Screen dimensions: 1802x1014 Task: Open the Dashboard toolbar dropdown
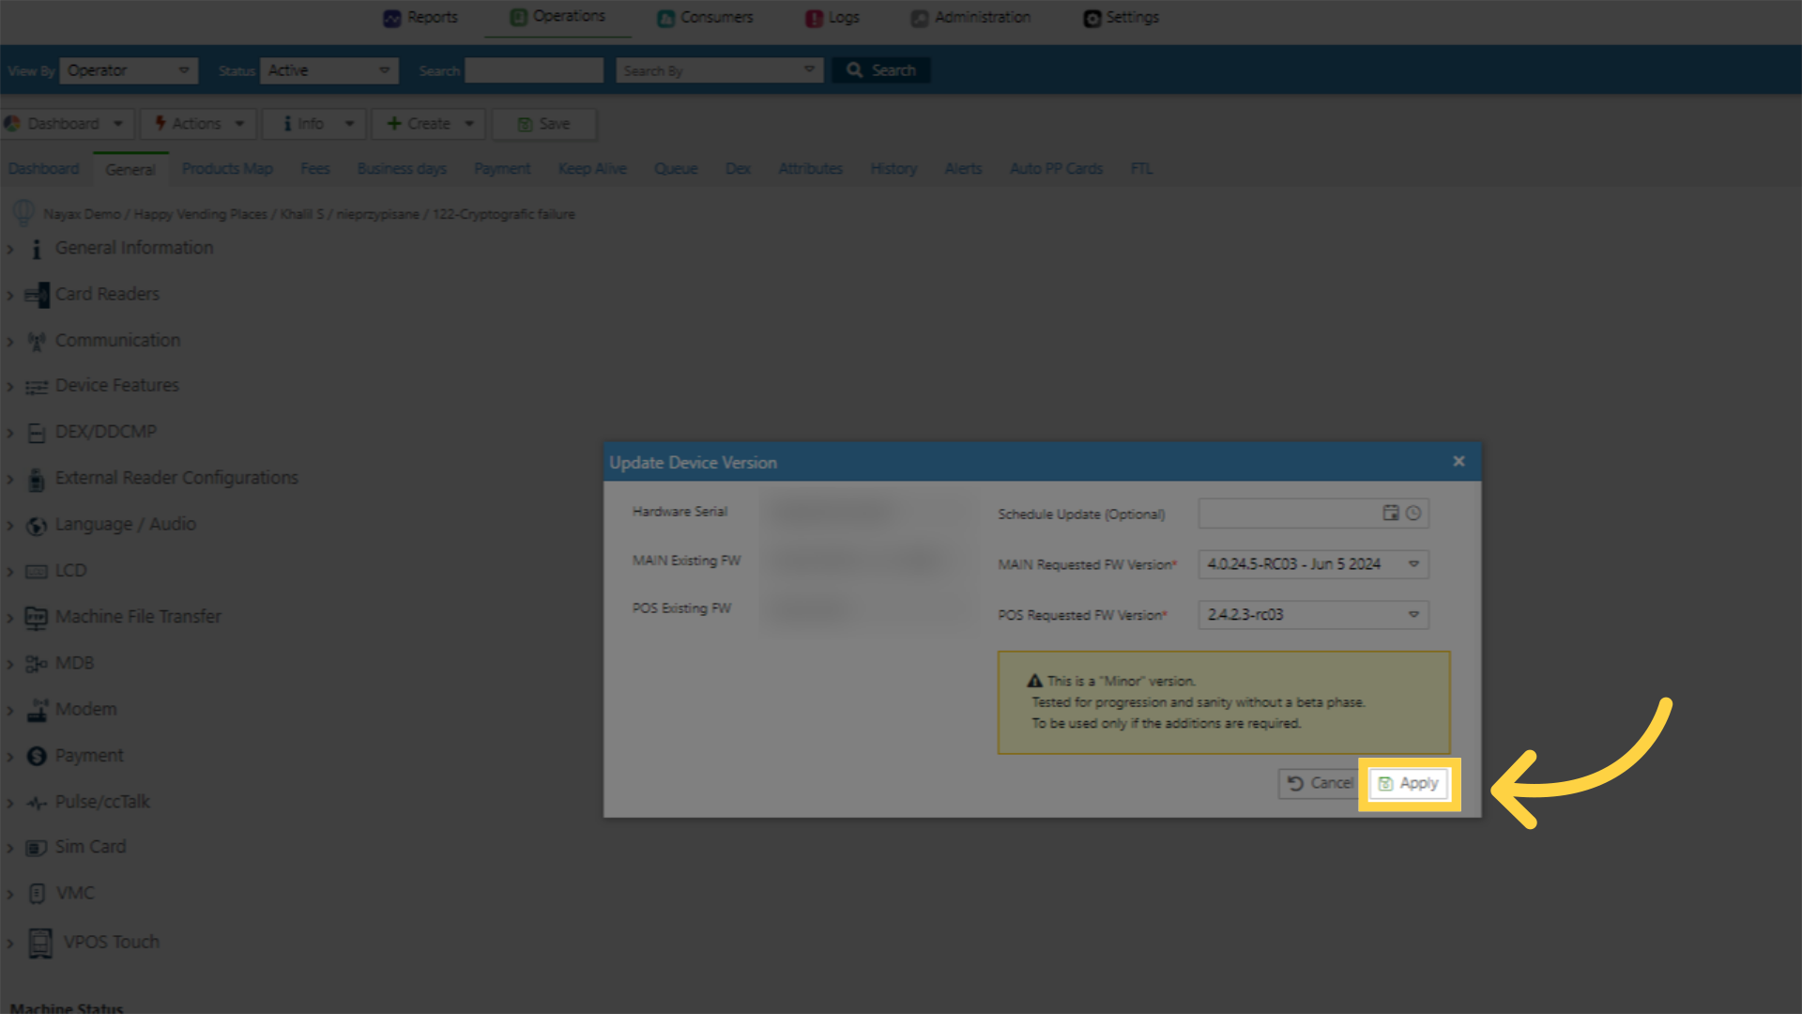[x=66, y=124]
